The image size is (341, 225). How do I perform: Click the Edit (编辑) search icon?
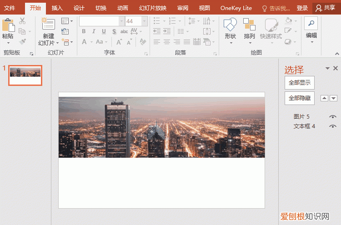(311, 24)
